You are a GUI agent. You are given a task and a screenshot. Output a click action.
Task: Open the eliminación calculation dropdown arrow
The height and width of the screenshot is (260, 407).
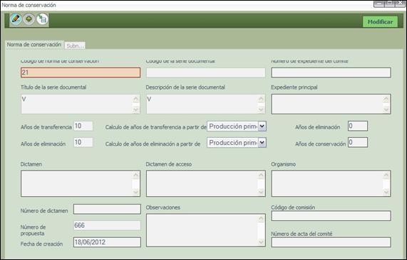coord(262,143)
